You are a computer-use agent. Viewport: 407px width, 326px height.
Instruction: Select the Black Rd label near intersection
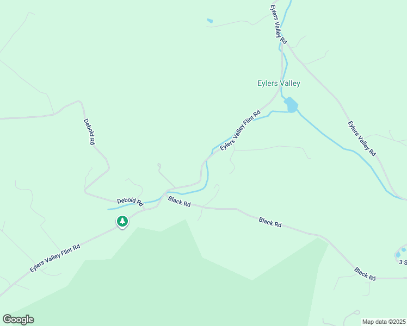180,202
